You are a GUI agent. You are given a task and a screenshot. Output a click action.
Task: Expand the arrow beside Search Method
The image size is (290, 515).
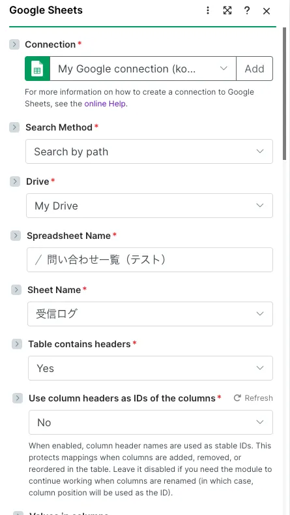14,127
